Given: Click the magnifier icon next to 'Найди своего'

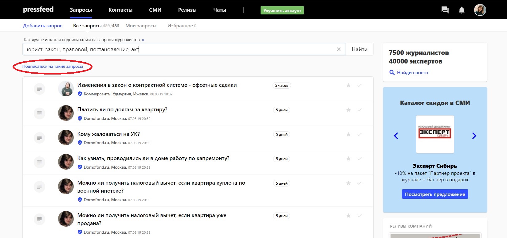Looking at the screenshot, I should coord(392,73).
